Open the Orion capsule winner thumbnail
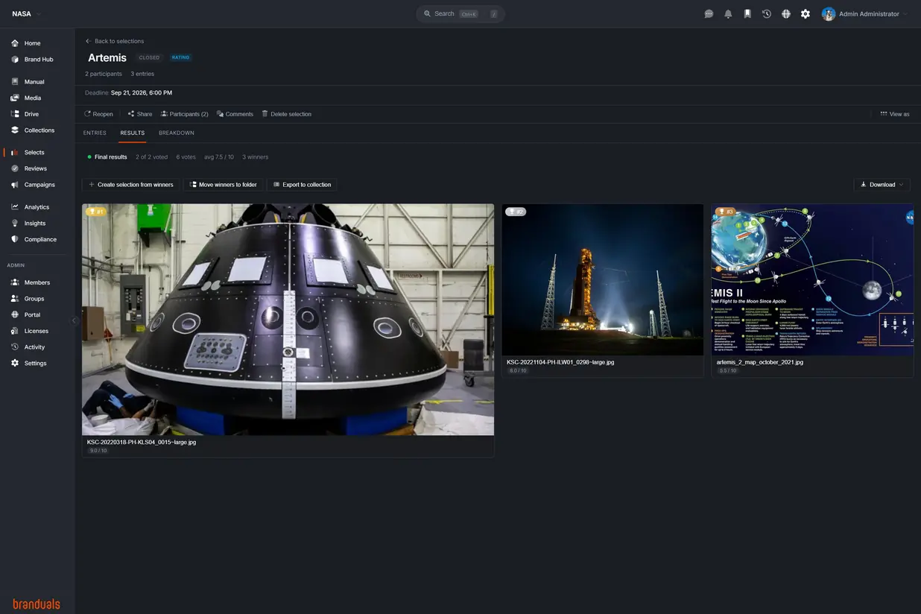921x614 pixels. [288, 320]
